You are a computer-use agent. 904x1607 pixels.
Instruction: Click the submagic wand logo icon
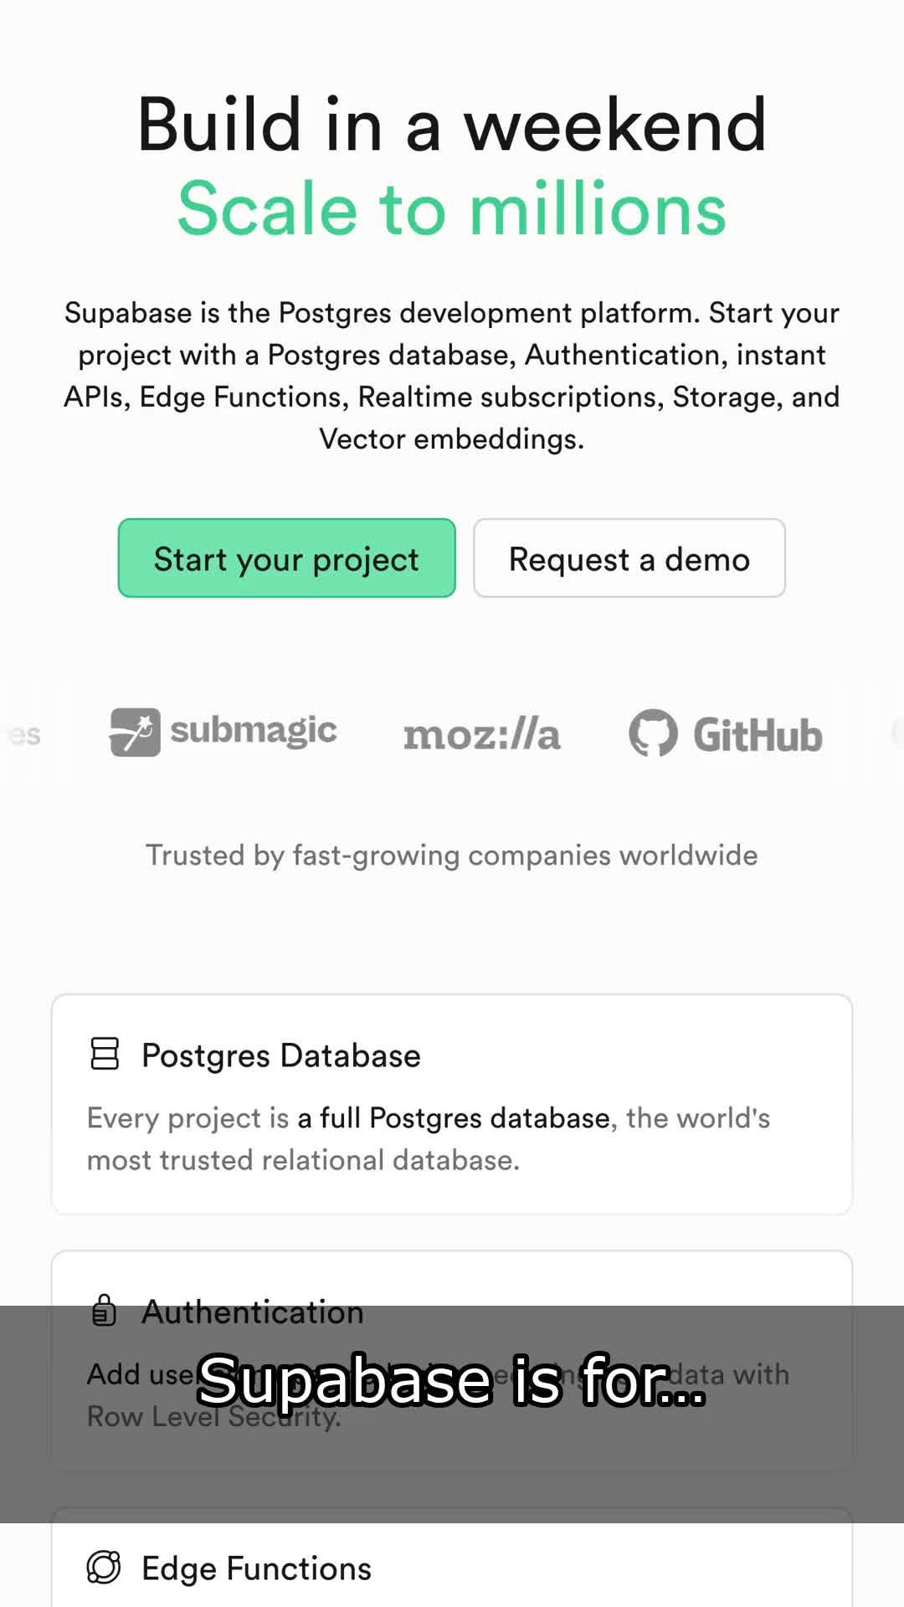(135, 732)
